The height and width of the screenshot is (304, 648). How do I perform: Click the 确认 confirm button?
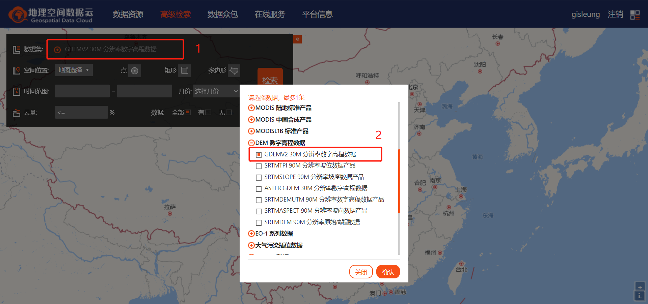(388, 272)
